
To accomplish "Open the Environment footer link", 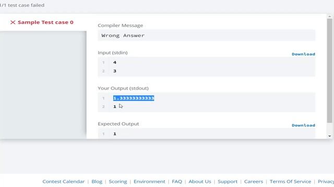I will [x=149, y=181].
